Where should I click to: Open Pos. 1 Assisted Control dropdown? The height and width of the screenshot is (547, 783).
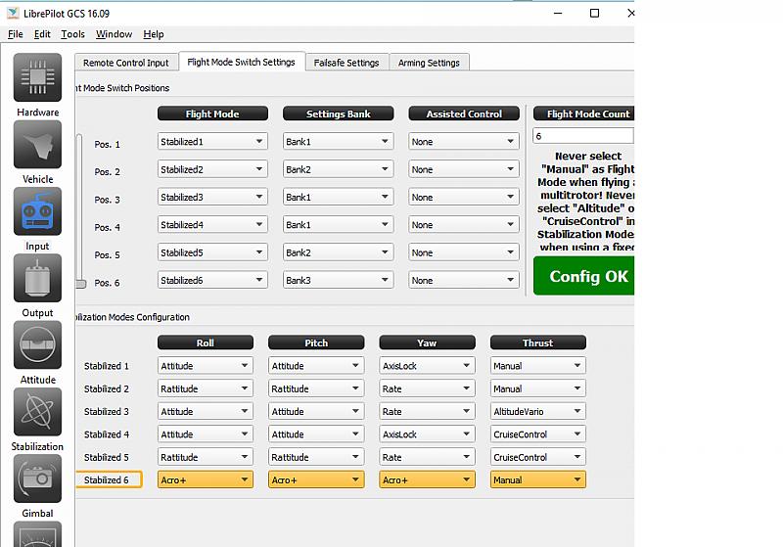coord(464,142)
